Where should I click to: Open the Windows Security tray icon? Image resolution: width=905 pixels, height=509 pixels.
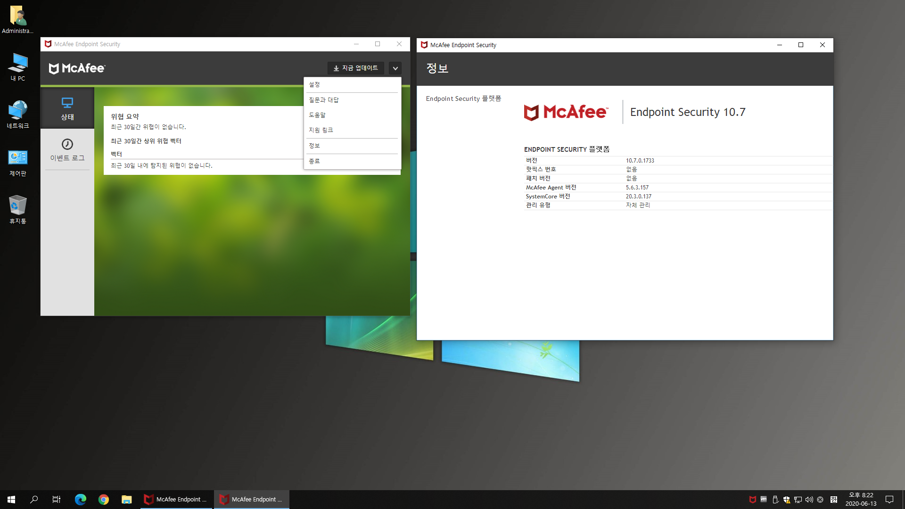(x=787, y=500)
